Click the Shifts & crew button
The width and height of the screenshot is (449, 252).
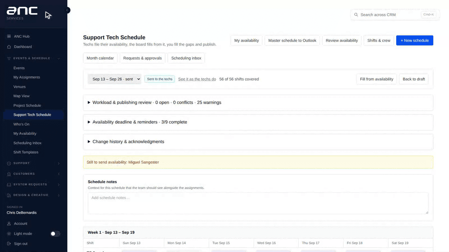(x=379, y=41)
